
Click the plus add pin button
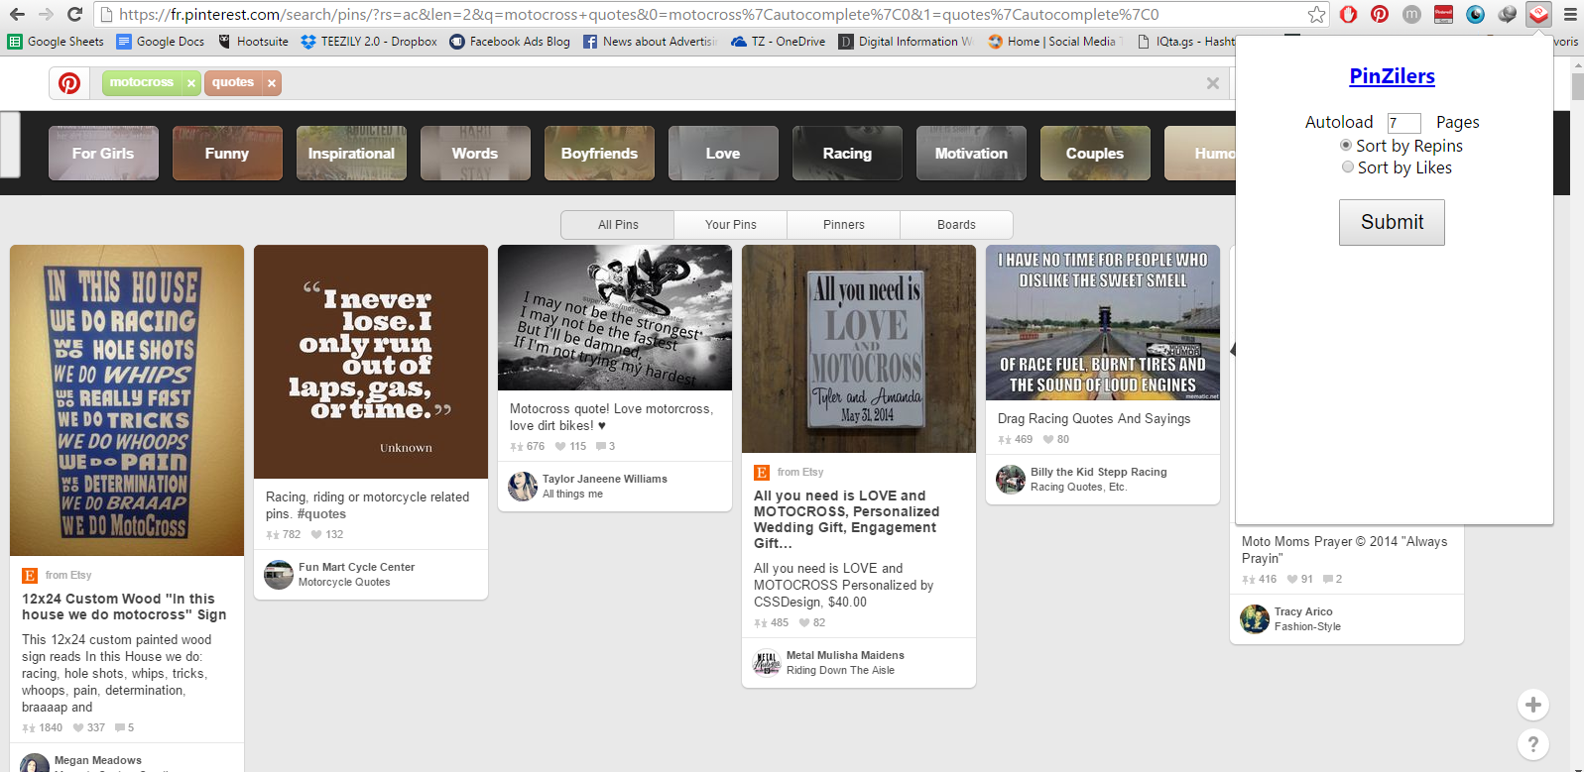click(x=1533, y=705)
